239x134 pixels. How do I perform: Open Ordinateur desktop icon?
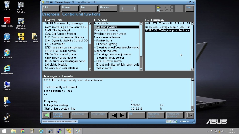[x=7, y=86]
